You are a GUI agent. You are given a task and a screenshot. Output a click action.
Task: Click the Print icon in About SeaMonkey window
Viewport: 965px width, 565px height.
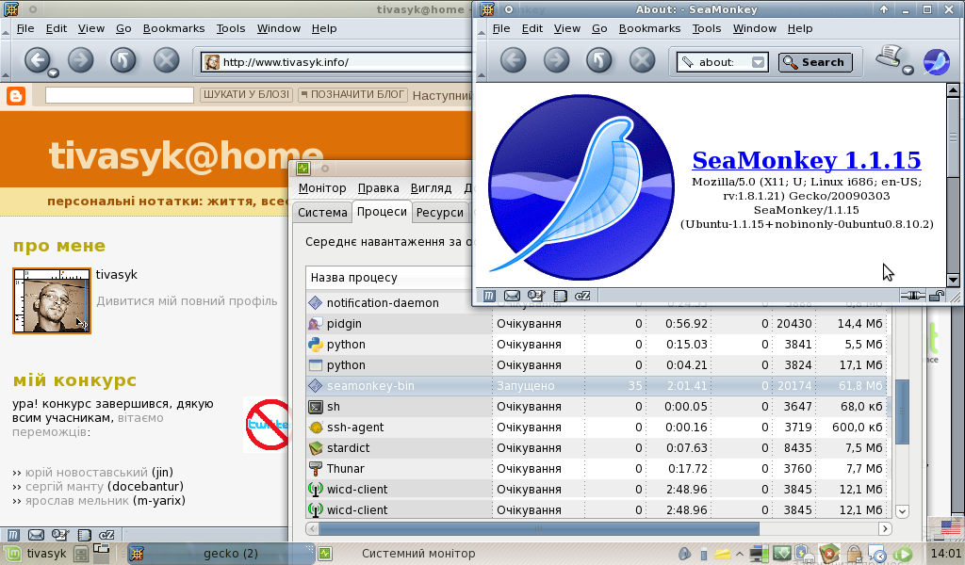point(889,57)
